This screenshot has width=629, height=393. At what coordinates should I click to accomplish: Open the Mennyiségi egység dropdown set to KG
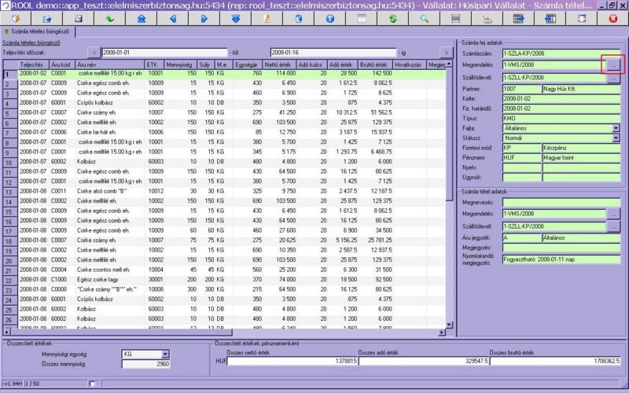pyautogui.click(x=164, y=354)
